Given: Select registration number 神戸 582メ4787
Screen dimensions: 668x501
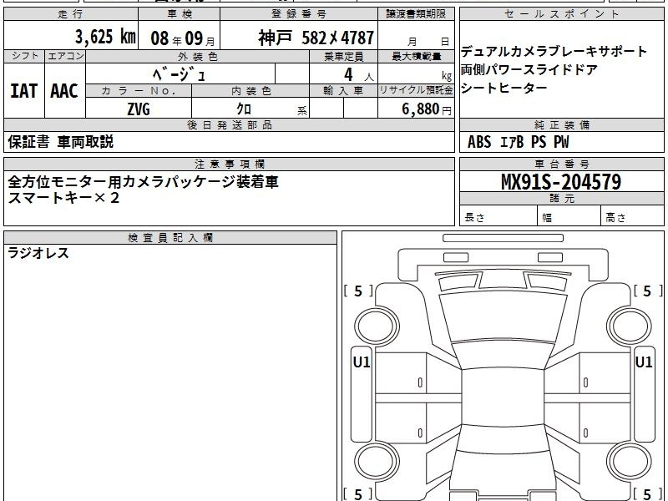Looking at the screenshot, I should click(316, 38).
